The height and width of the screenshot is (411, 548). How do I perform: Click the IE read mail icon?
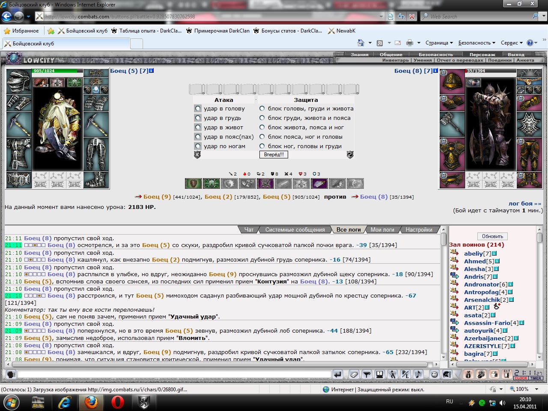pyautogui.click(x=398, y=43)
